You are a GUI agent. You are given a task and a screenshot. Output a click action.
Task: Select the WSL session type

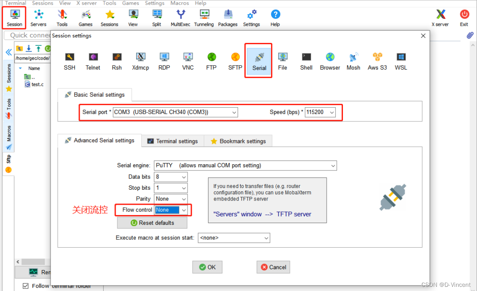(401, 61)
